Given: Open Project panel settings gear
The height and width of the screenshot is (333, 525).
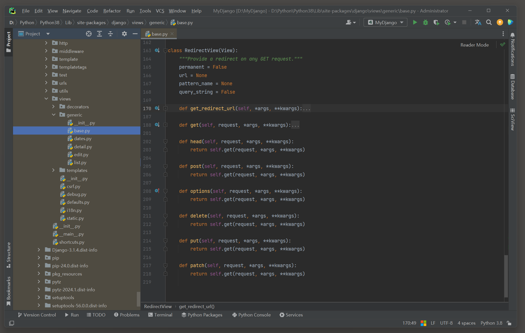Looking at the screenshot, I should pos(124,34).
